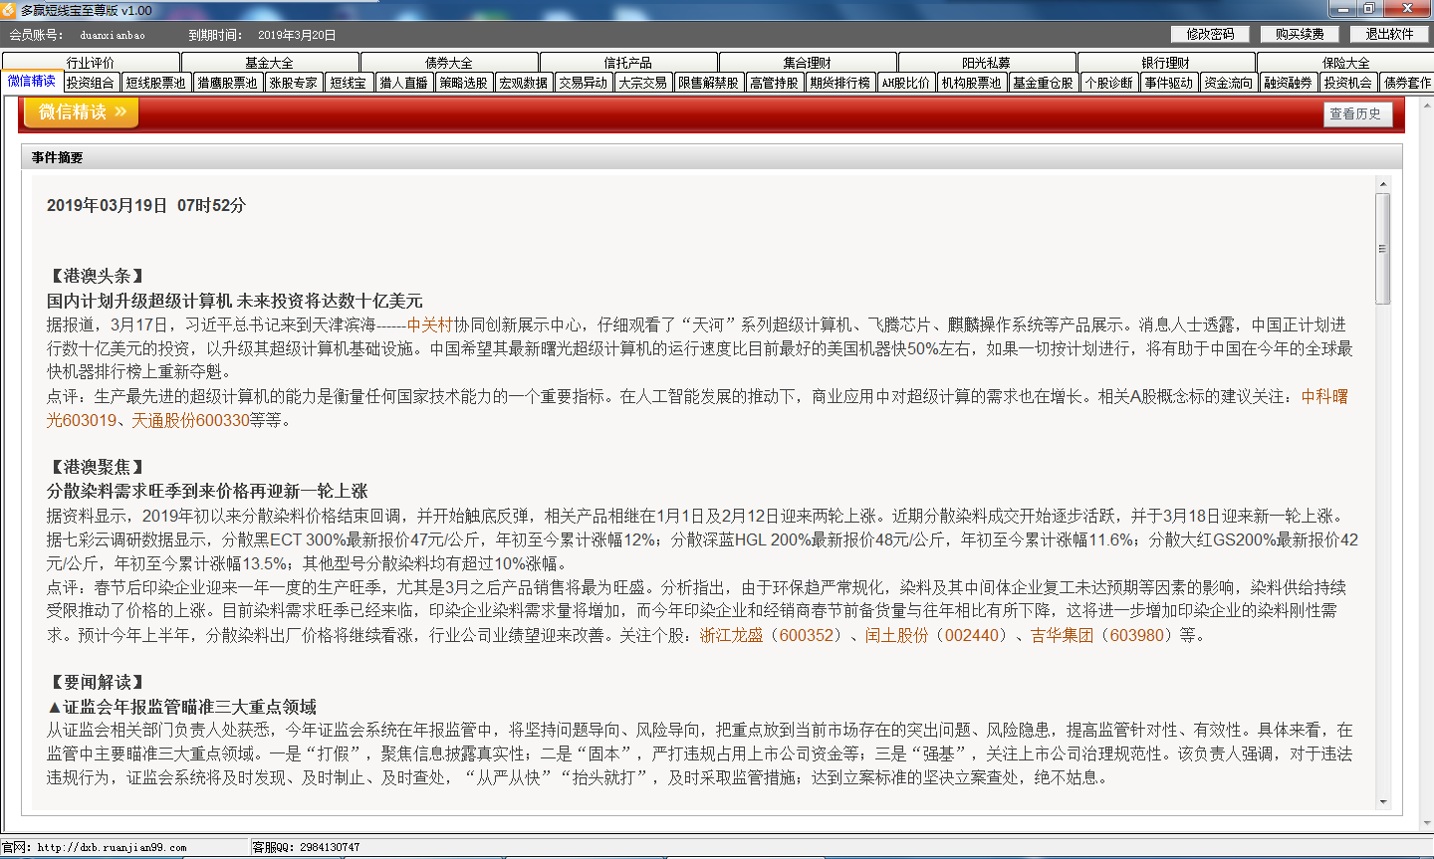
Task: Click the 【要闻解读】 section label
Action: click(x=96, y=683)
